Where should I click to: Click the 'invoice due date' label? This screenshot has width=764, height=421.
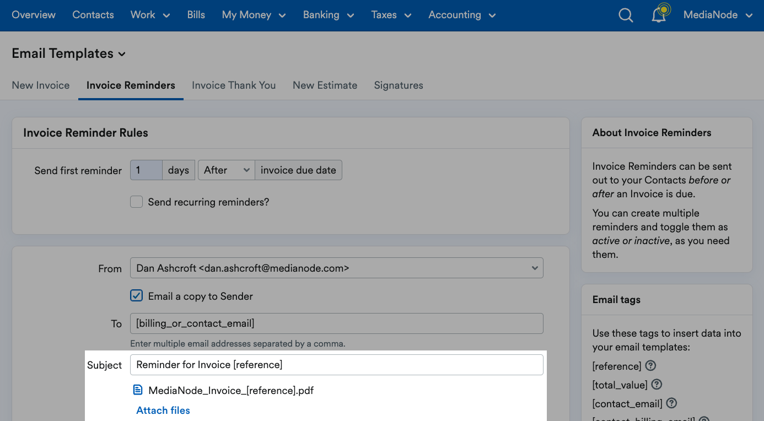(x=298, y=170)
